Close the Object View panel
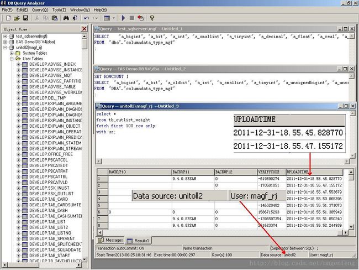 point(85,29)
